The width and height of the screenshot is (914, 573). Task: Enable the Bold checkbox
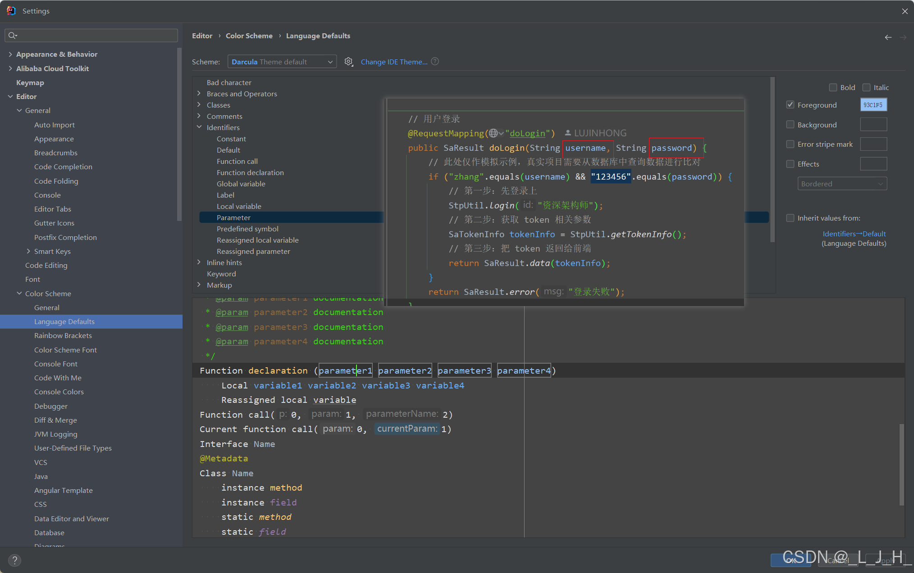point(833,87)
